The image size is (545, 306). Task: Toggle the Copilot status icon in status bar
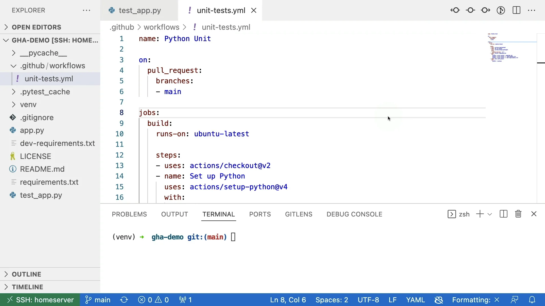(x=439, y=300)
